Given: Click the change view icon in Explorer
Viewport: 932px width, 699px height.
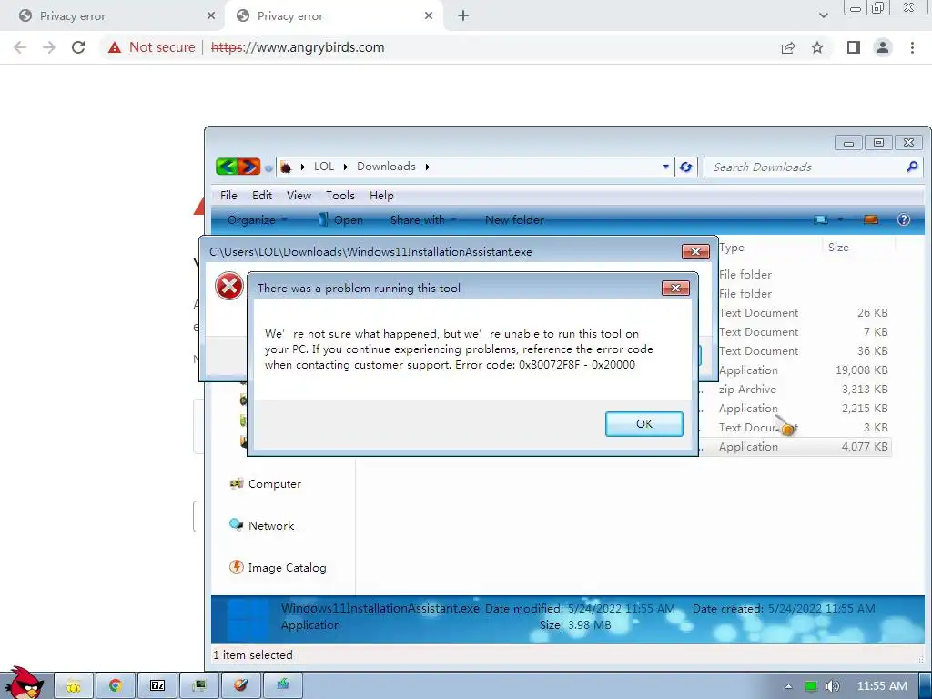Looking at the screenshot, I should (x=821, y=220).
